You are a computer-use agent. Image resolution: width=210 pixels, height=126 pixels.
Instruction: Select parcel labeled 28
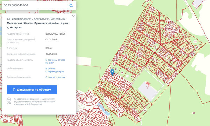pyautogui.click(x=122, y=73)
